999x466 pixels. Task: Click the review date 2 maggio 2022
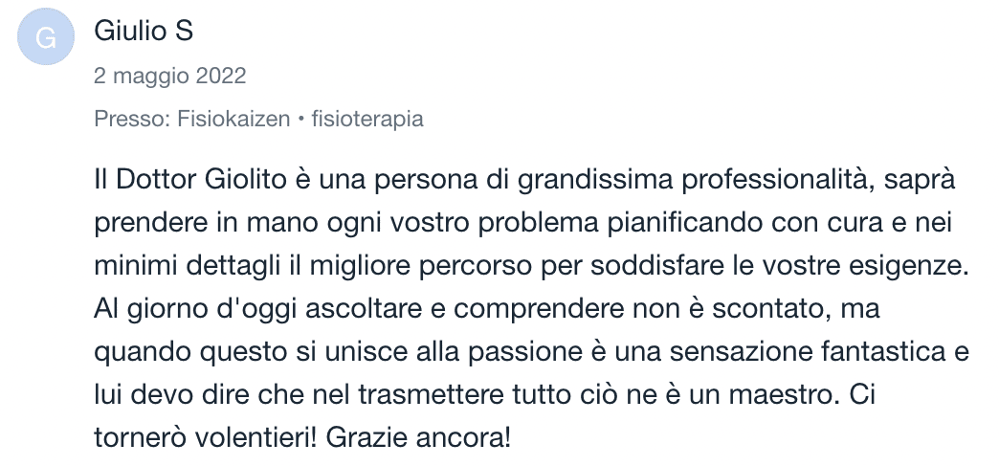[x=169, y=76]
